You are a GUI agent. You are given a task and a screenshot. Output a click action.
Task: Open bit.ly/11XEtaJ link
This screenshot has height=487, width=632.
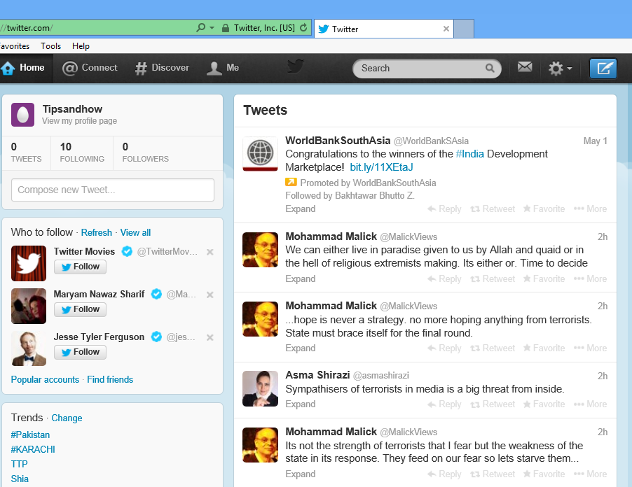coord(381,167)
